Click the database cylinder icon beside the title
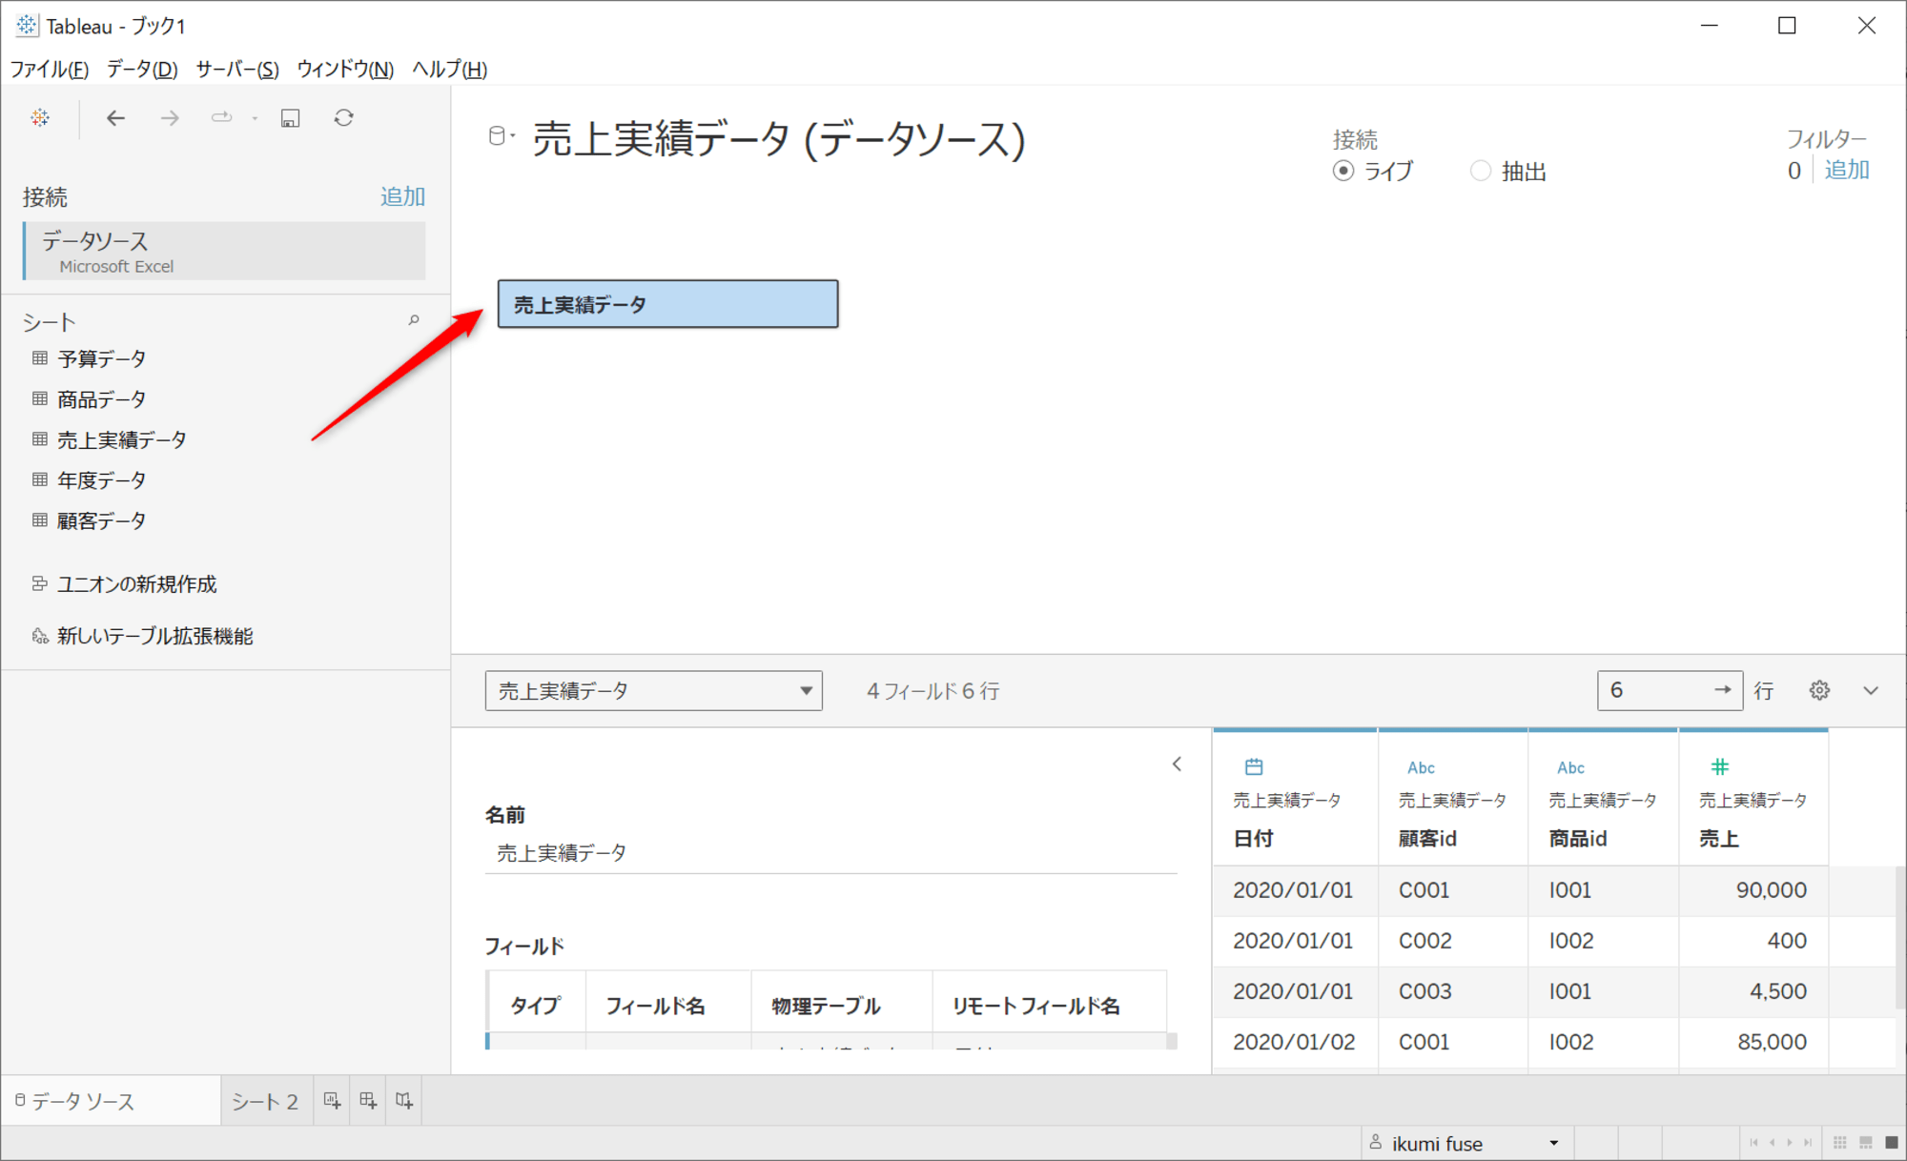Screen dimensions: 1907x1161 pos(497,136)
